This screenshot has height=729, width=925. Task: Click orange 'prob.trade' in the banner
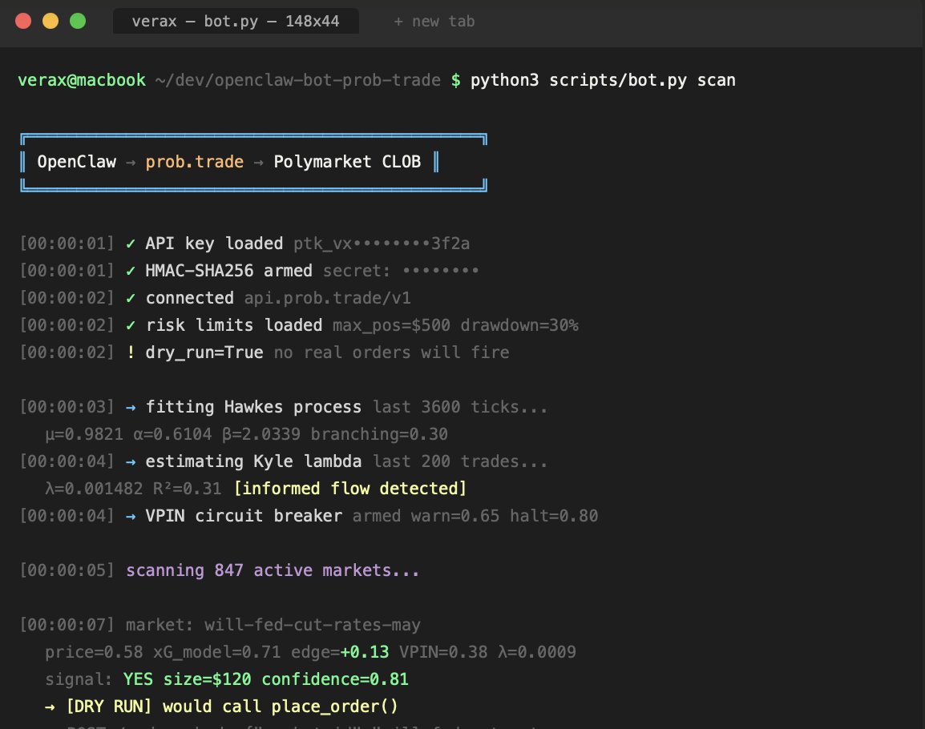(x=195, y=162)
